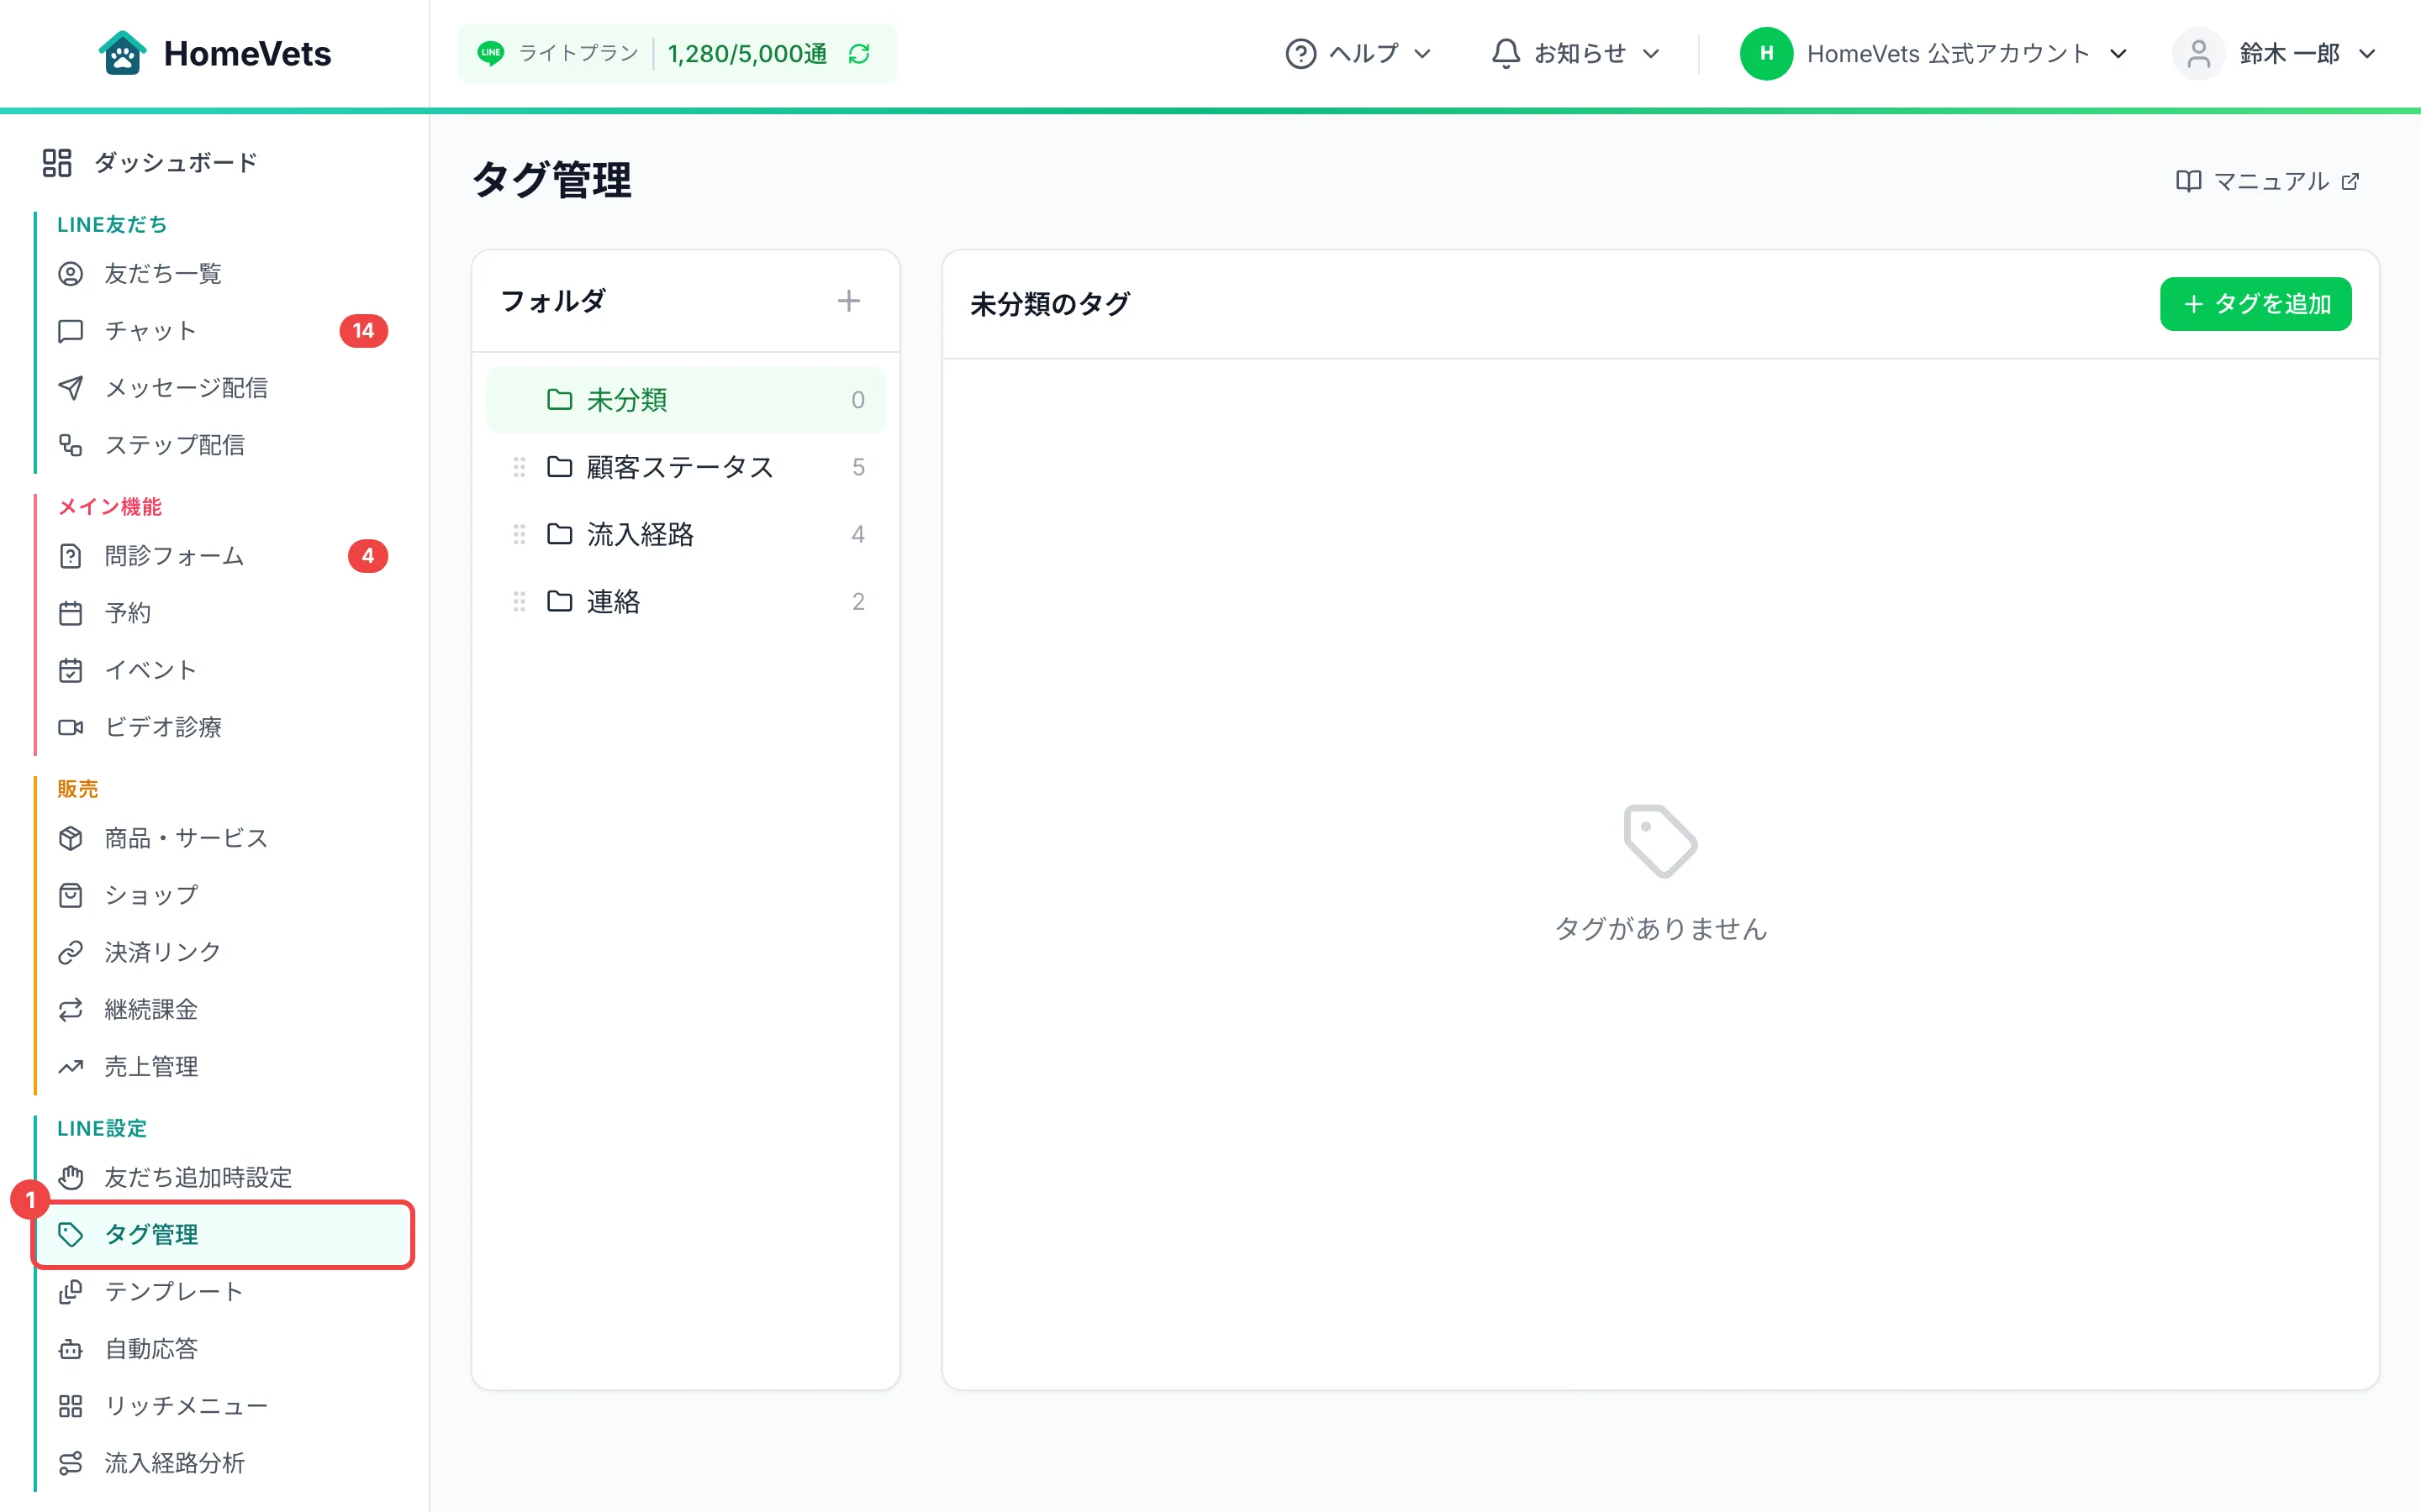This screenshot has height=1512, width=2421.
Task: Expand the お知らせ dropdown chevron
Action: [x=1652, y=54]
